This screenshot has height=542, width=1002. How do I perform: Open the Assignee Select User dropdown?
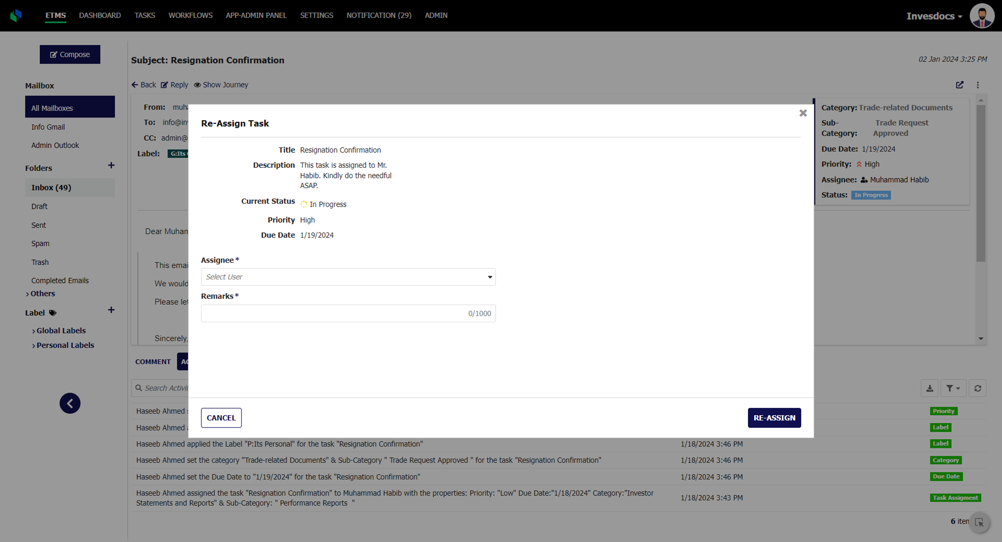click(x=348, y=277)
